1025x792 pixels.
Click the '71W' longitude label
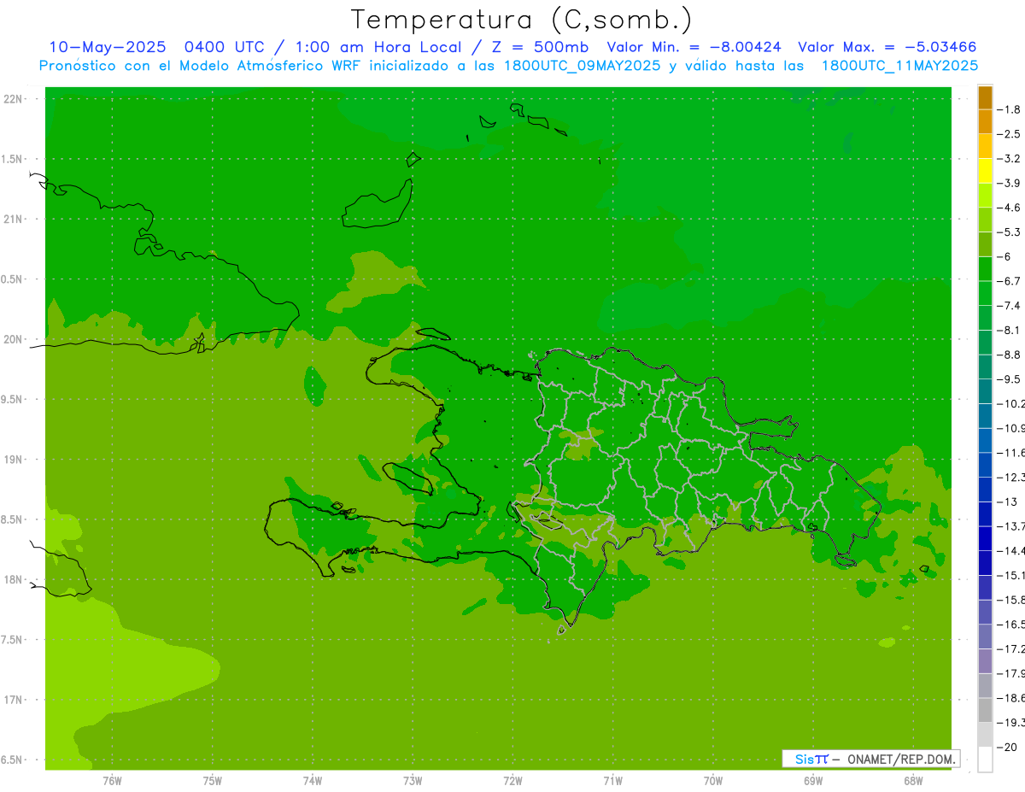click(x=612, y=780)
